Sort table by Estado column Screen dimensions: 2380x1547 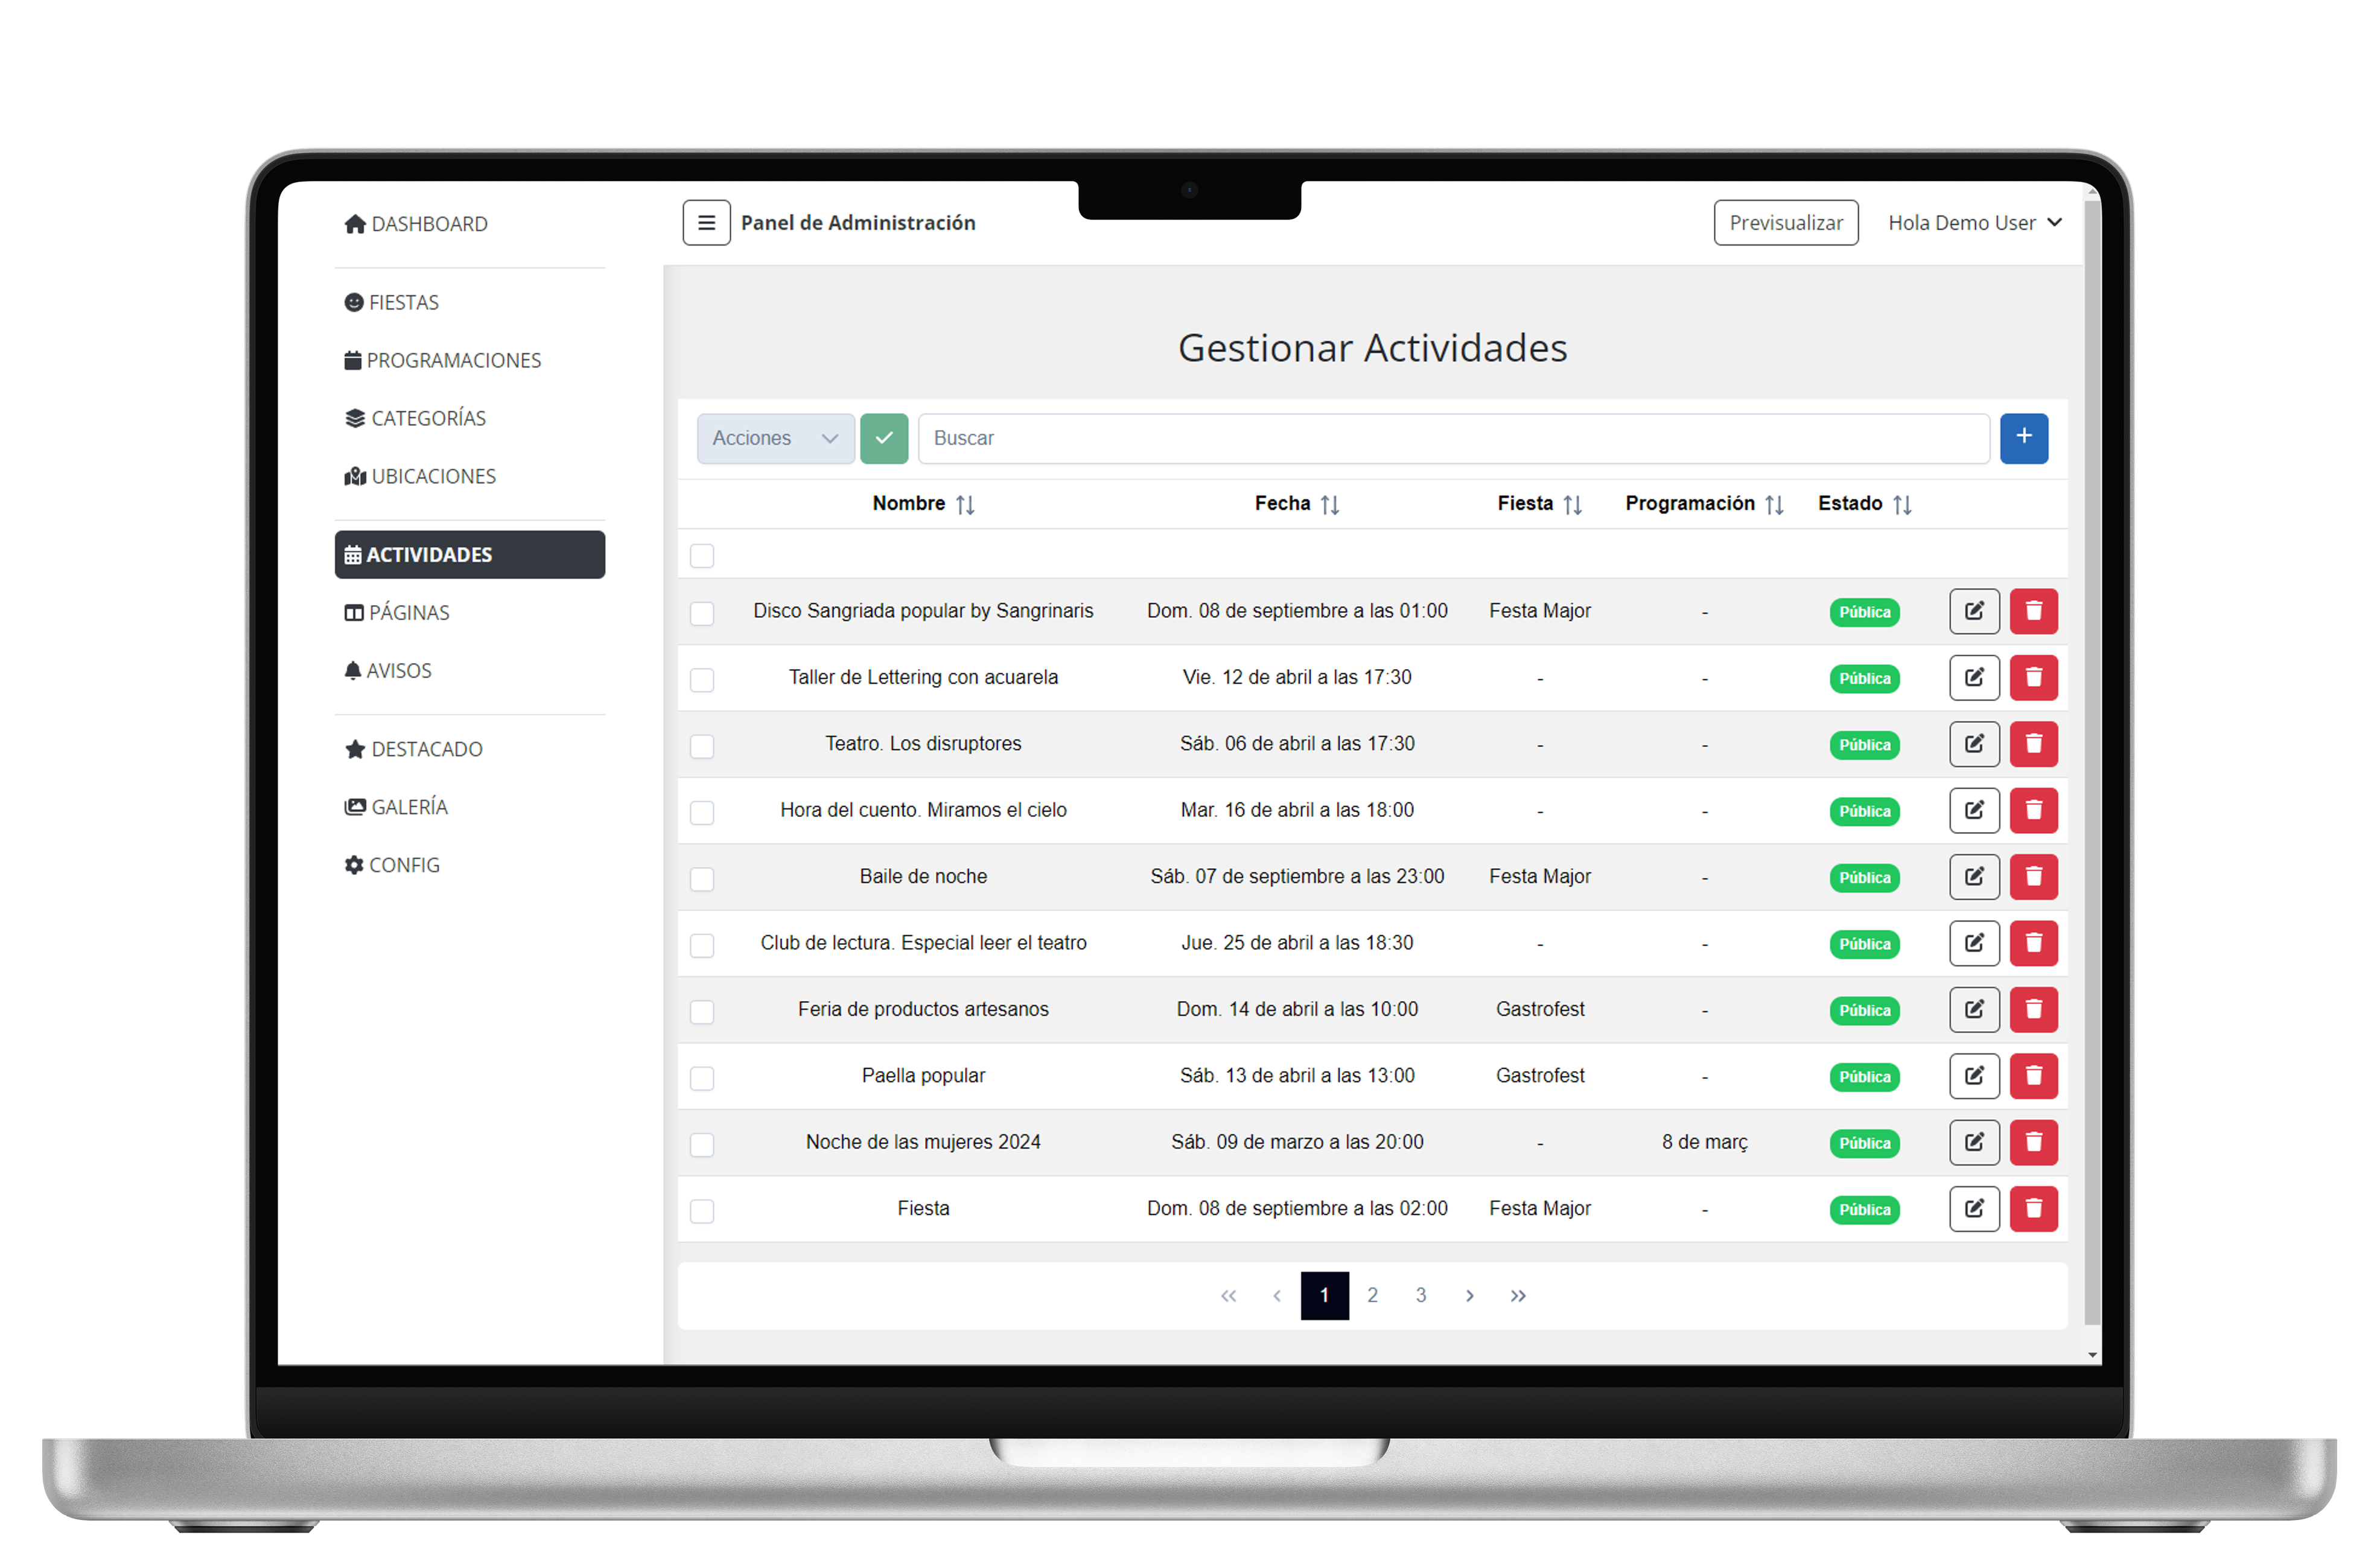tap(1901, 504)
